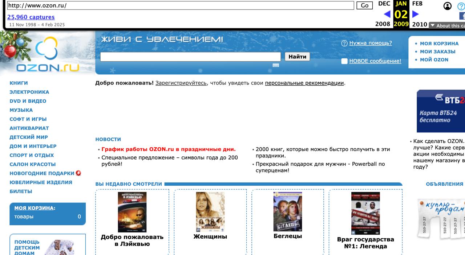Open the САЛОН КРАСОТЫ category
Image resolution: width=465 pixels, height=255 pixels.
33,164
